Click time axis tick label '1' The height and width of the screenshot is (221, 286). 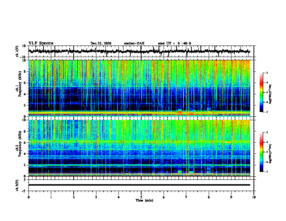point(51,197)
